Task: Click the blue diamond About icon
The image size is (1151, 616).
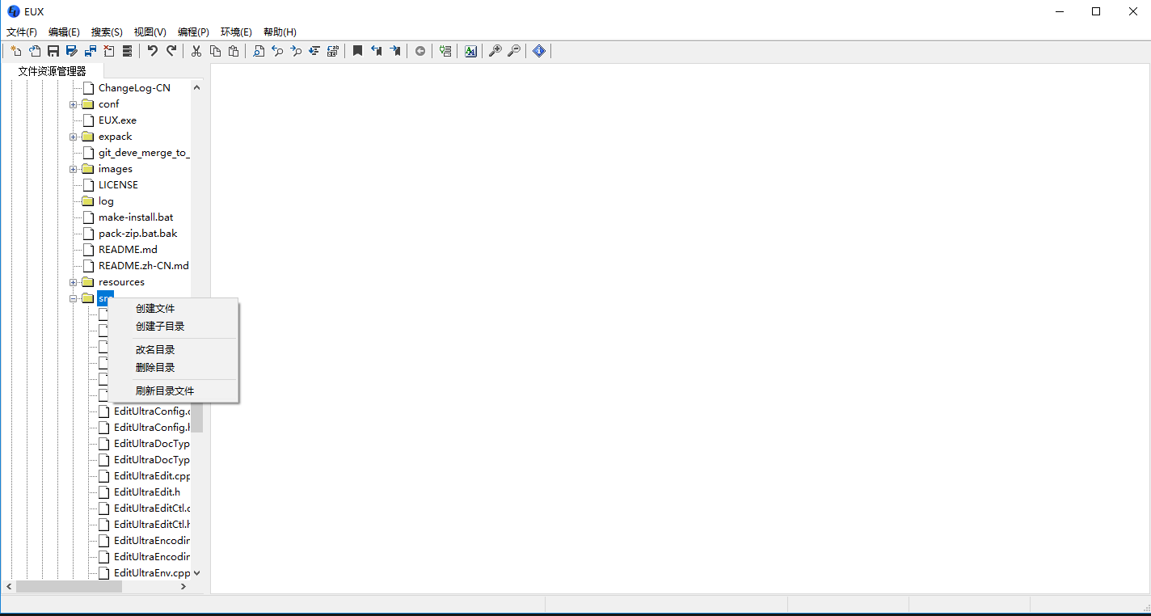Action: pos(539,51)
